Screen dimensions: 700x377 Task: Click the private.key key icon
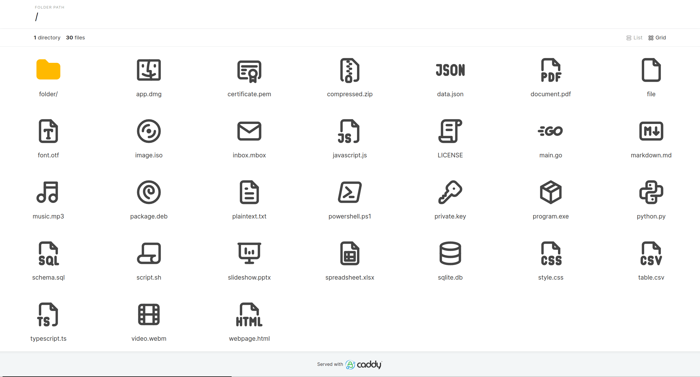tap(450, 192)
